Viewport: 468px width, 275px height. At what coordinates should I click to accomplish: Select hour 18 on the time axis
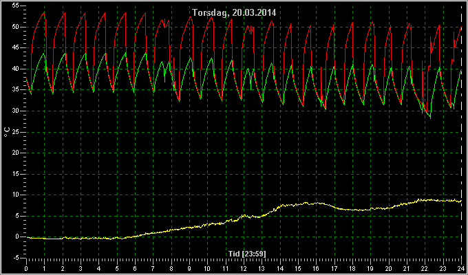[352, 267]
